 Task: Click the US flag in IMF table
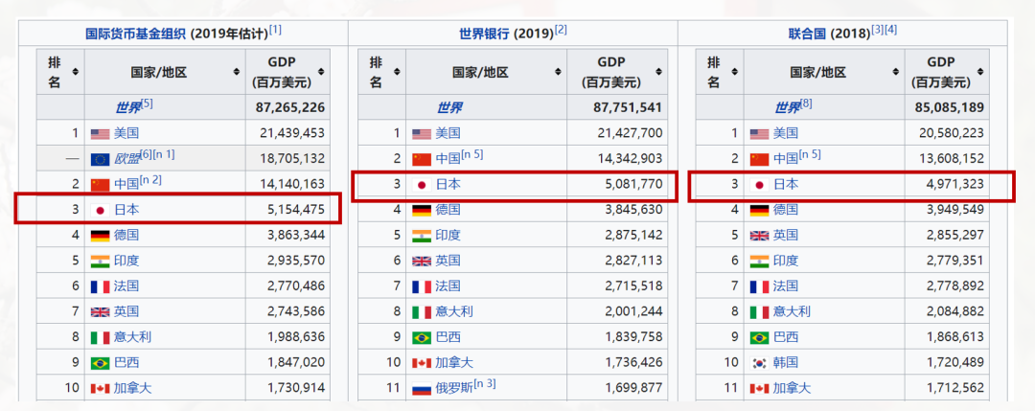pyautogui.click(x=100, y=134)
